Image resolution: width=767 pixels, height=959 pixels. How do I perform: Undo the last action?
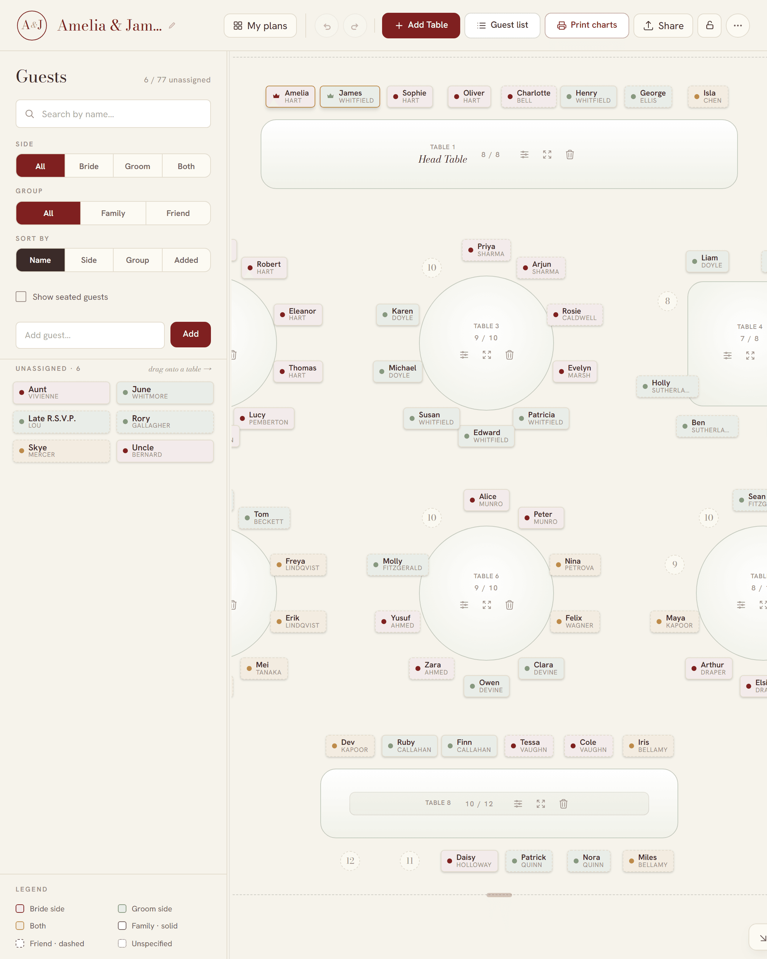pyautogui.click(x=327, y=26)
